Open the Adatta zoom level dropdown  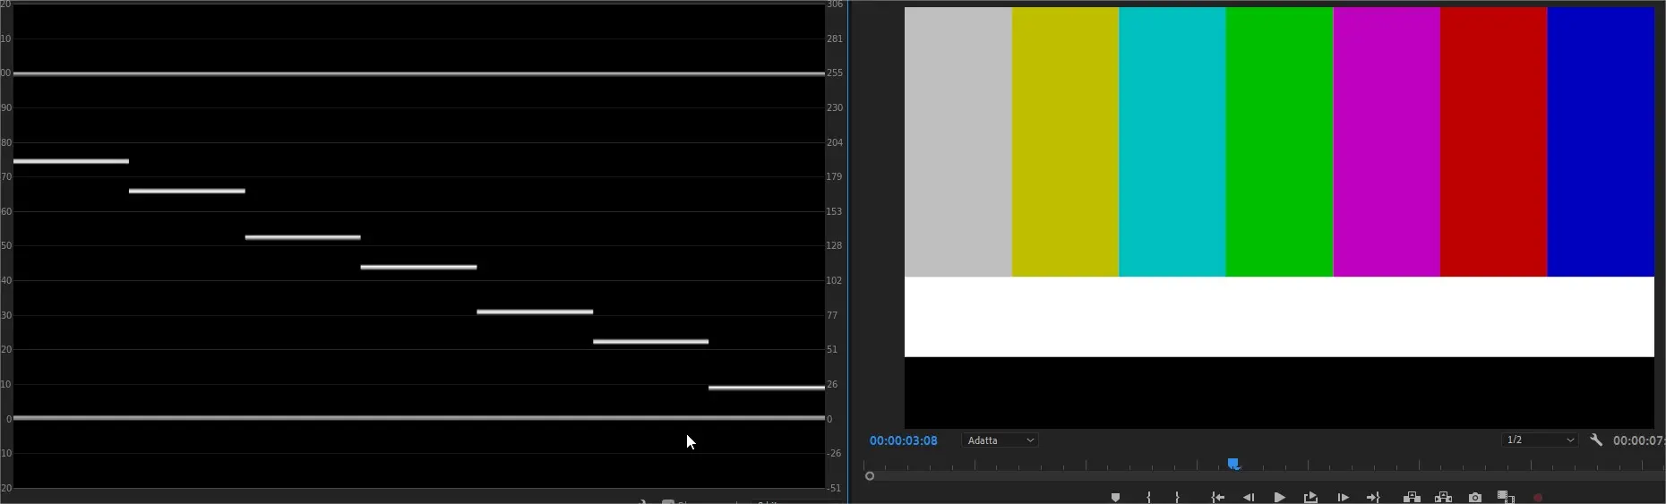point(1000,440)
